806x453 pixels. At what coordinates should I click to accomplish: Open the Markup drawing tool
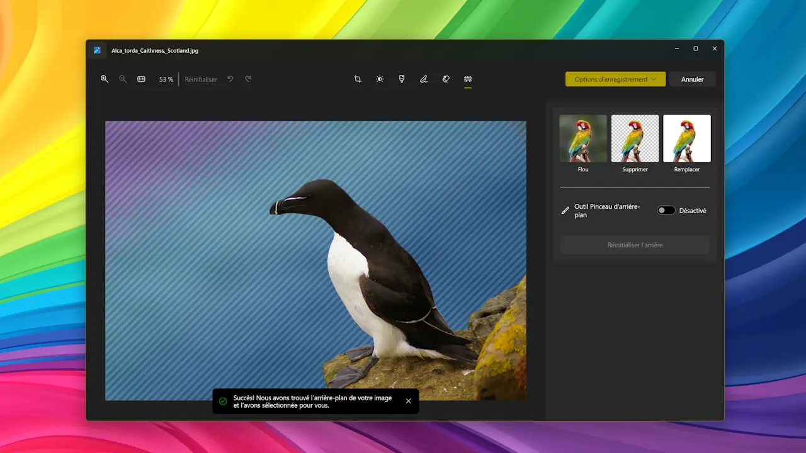[x=424, y=79]
